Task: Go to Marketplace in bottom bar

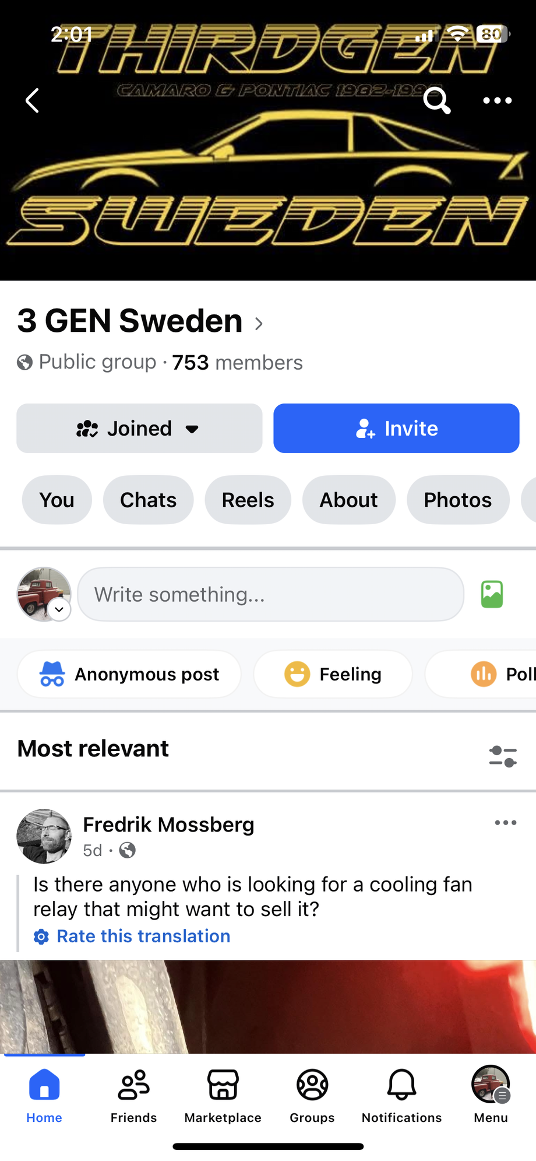Action: point(223,1095)
